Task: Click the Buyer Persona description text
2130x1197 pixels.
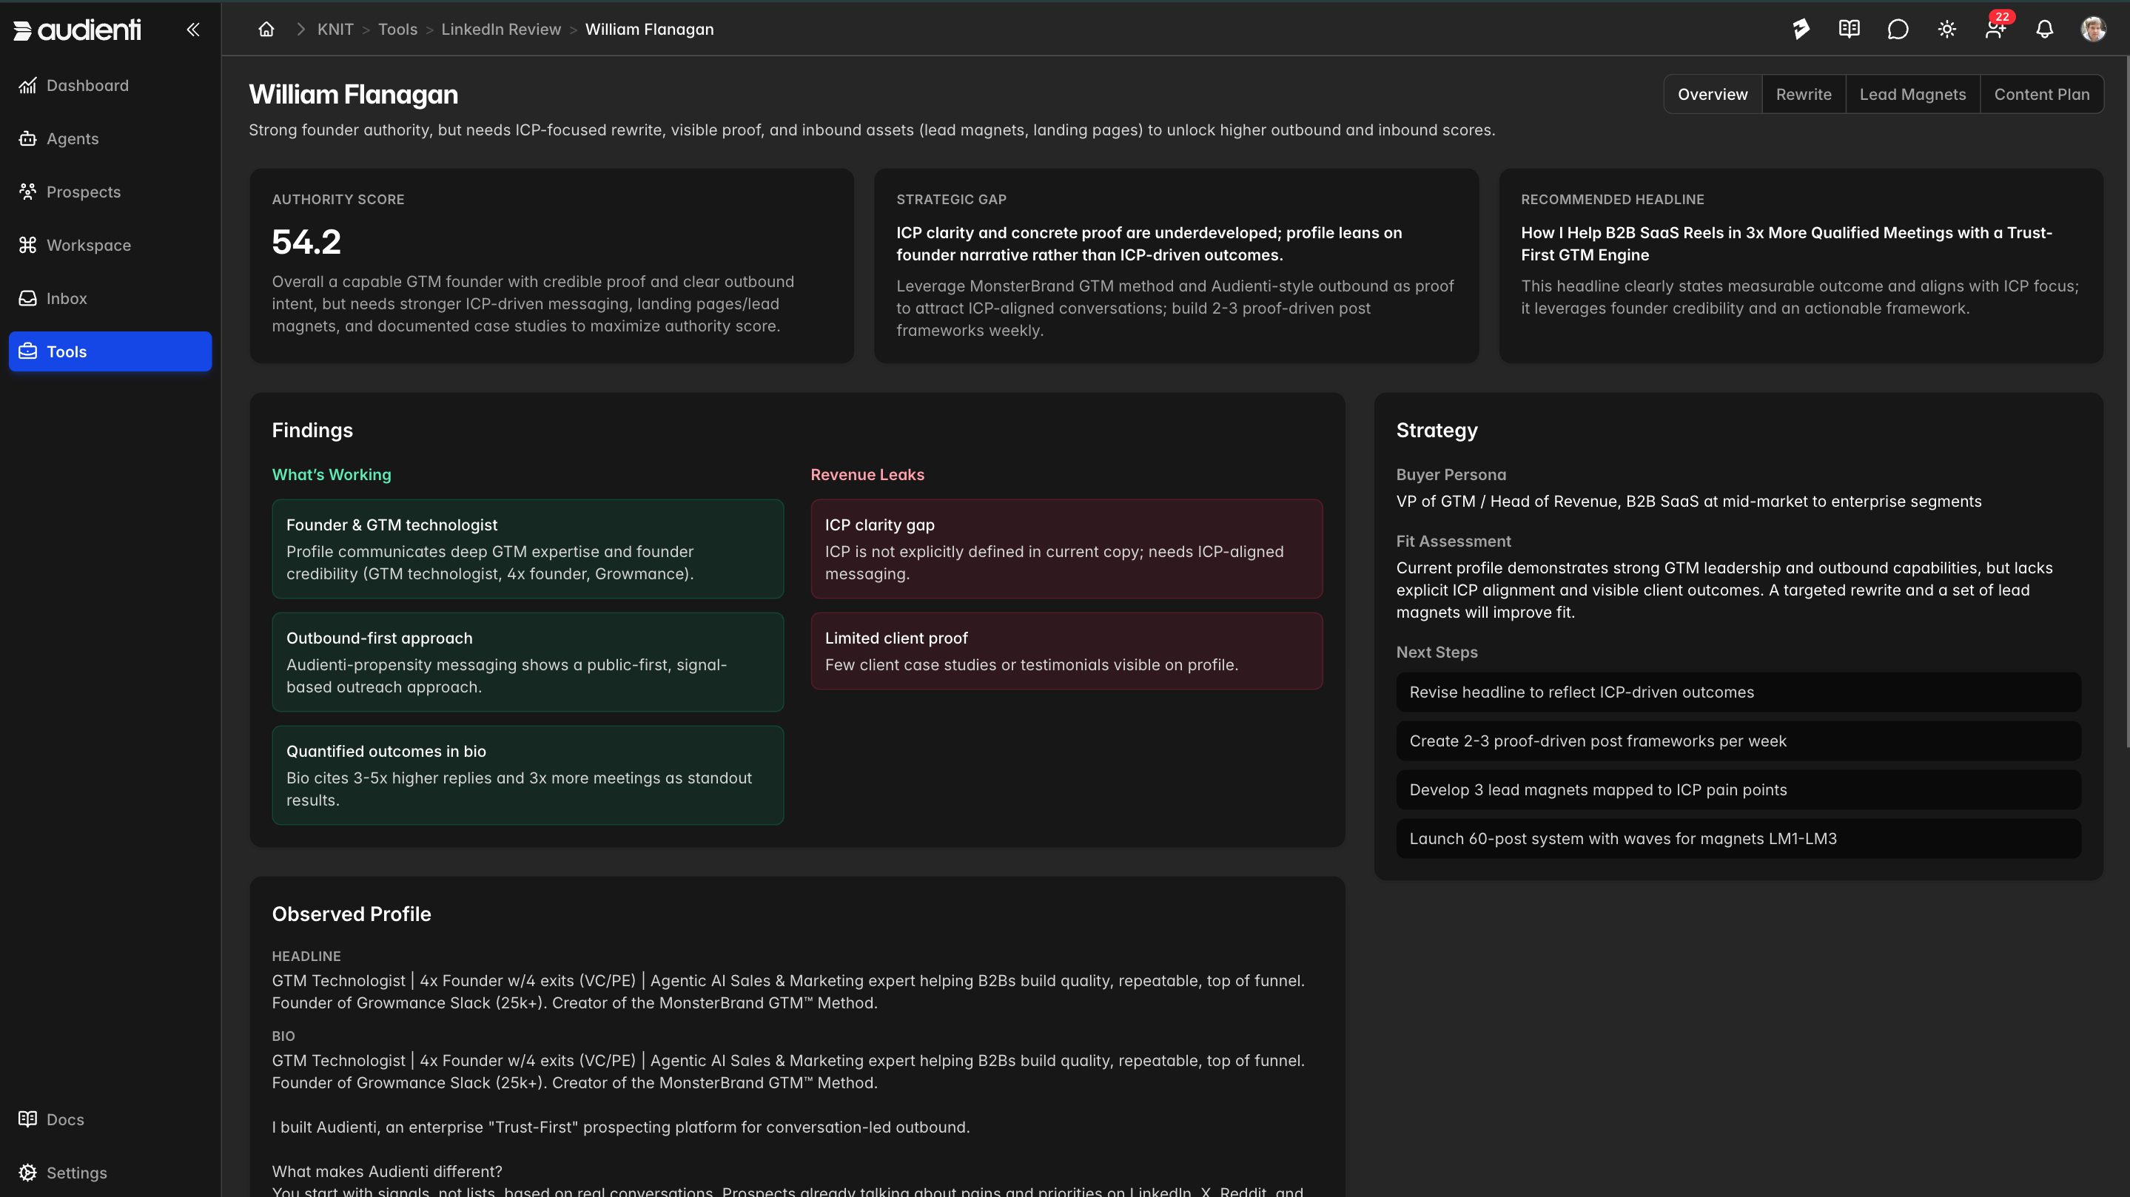Action: click(1688, 501)
